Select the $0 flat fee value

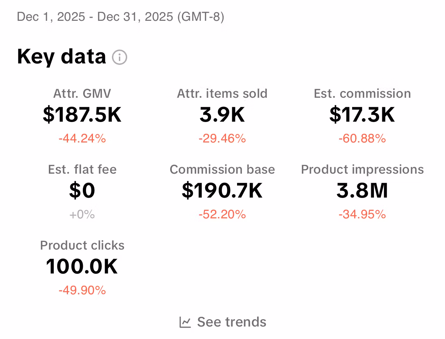[x=82, y=191]
